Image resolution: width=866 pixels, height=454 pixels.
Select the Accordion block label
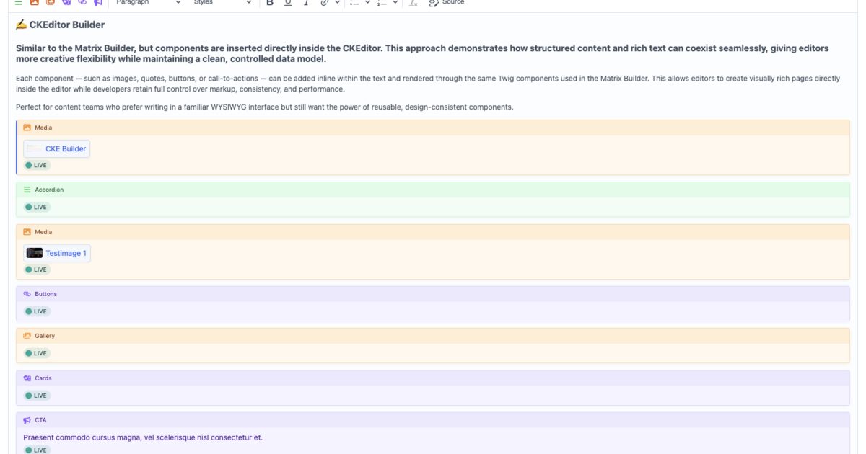49,190
